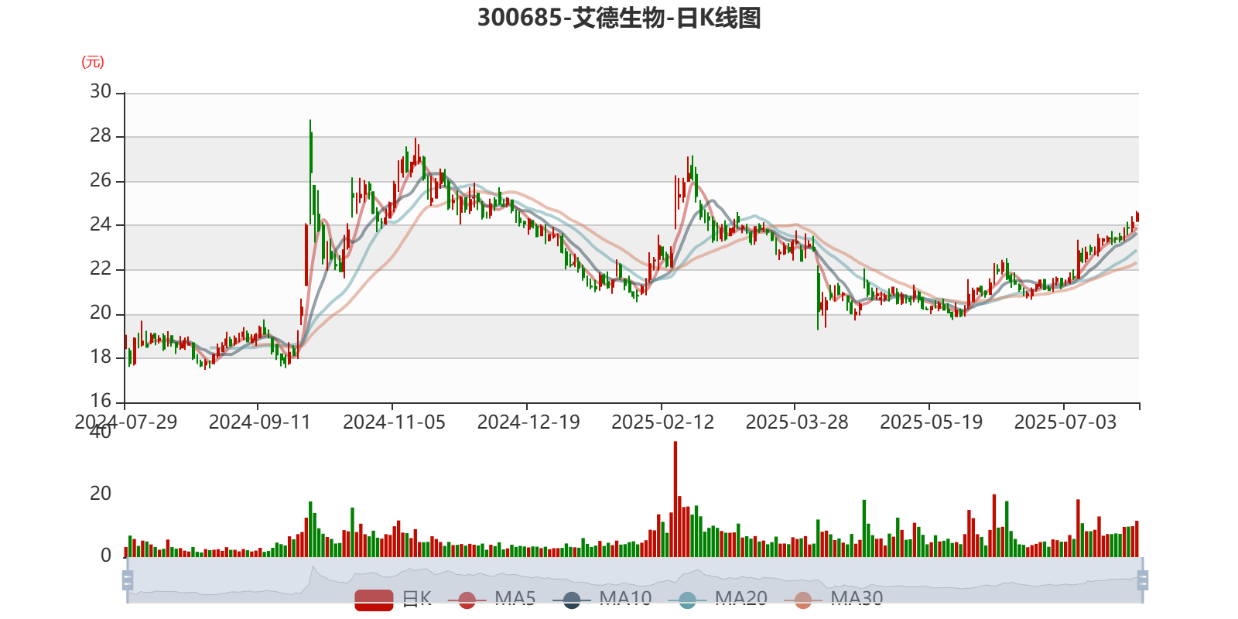This screenshot has width=1238, height=619.
Task: Click the 30 price axis label
Action: click(101, 91)
